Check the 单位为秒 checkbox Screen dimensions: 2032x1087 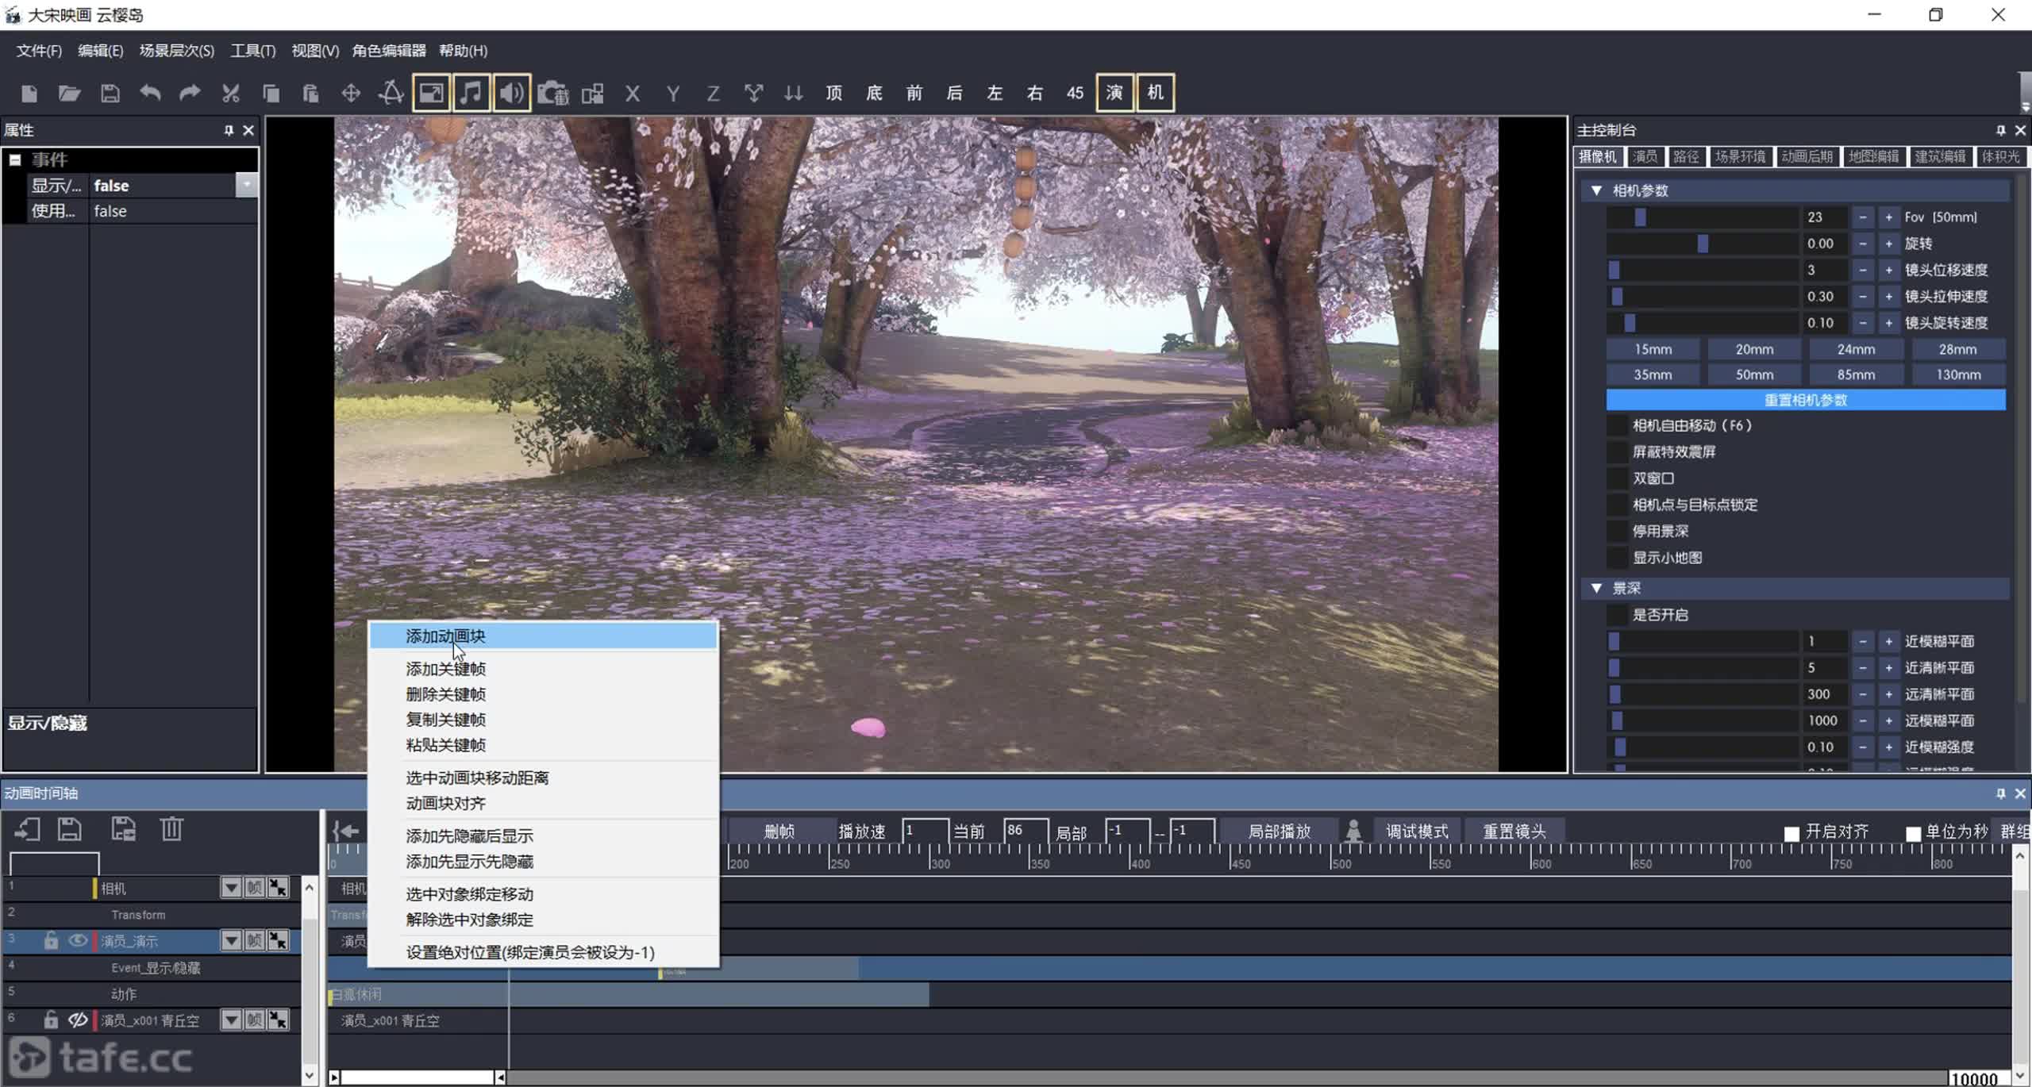pos(1912,833)
